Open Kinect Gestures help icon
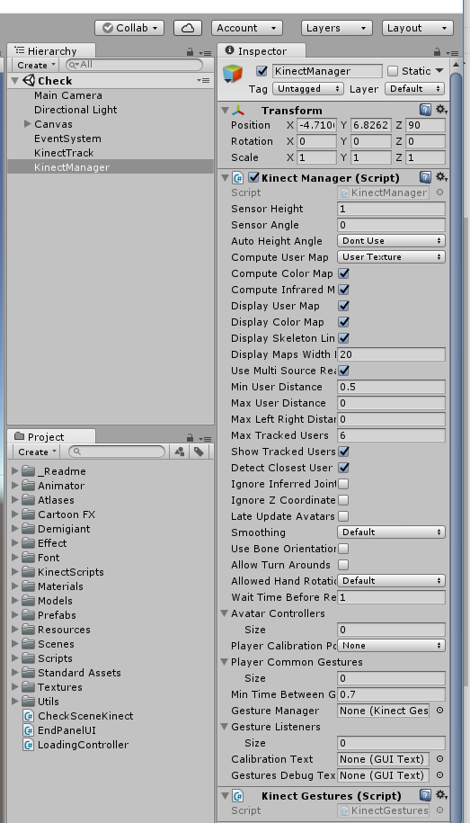 point(425,795)
